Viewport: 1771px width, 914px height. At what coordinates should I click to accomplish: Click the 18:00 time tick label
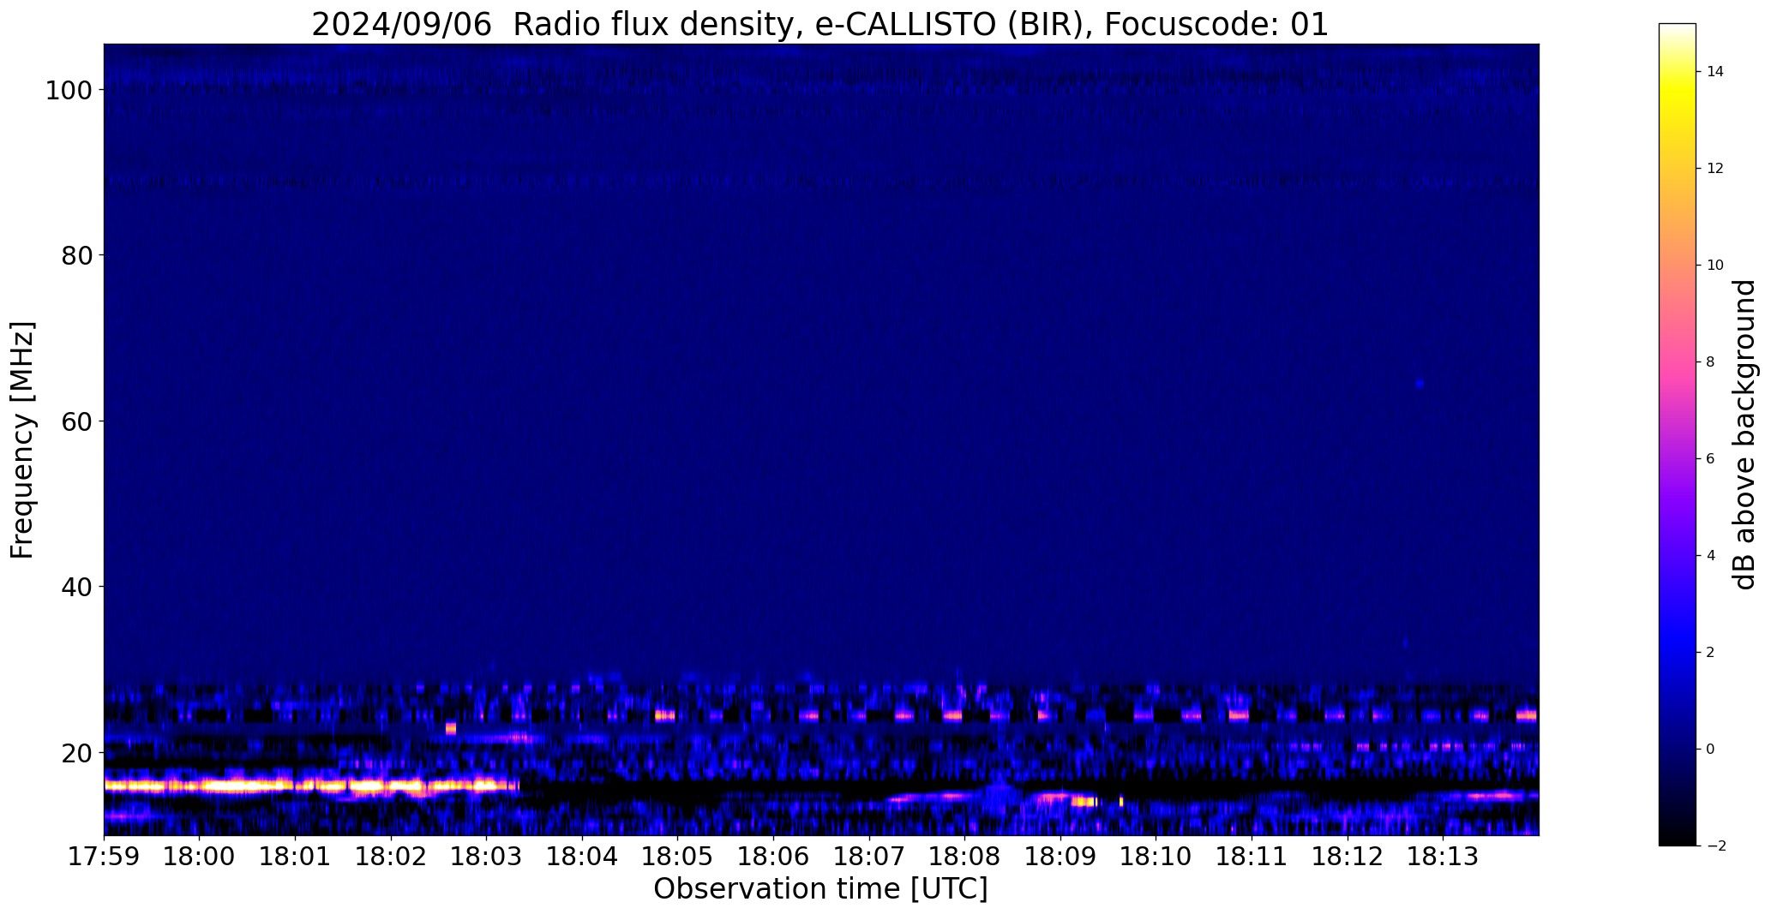[x=199, y=857]
